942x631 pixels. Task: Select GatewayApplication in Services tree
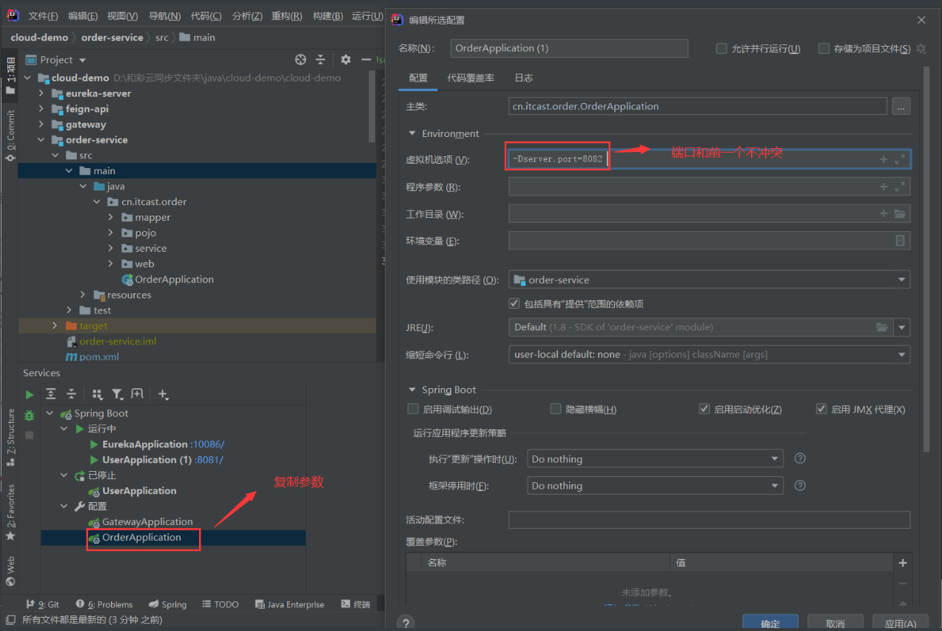pos(147,521)
